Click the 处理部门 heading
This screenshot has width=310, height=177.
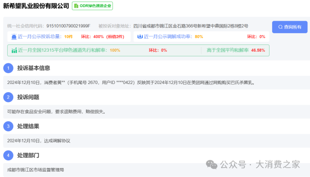[x=28, y=155]
